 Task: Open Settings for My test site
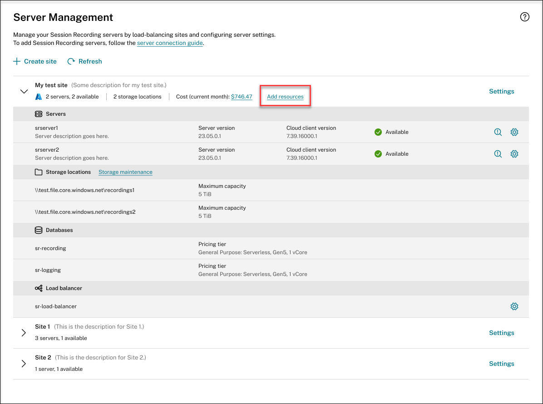pyautogui.click(x=501, y=91)
